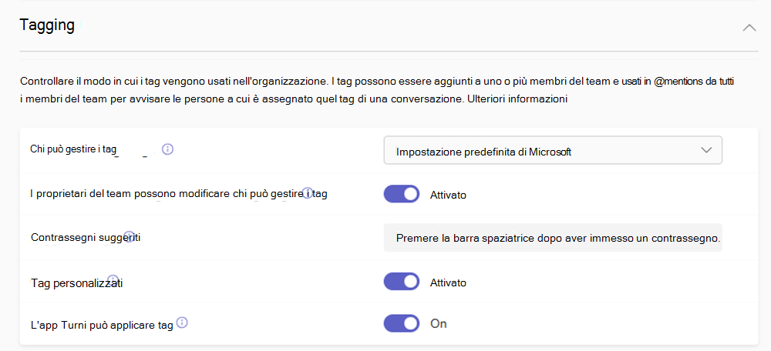Screen dimensions: 771x351
Task: Click info icon next to L'app Turni setting
Action: tap(183, 323)
